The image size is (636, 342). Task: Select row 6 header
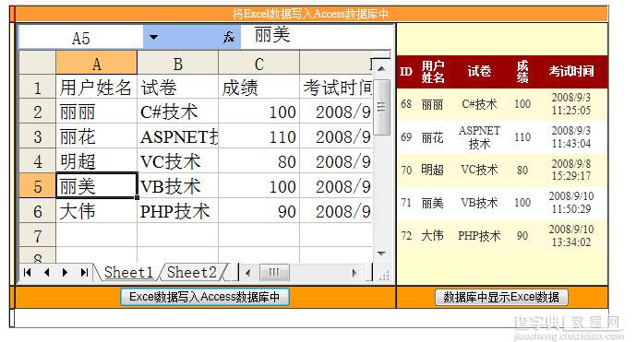coord(37,211)
